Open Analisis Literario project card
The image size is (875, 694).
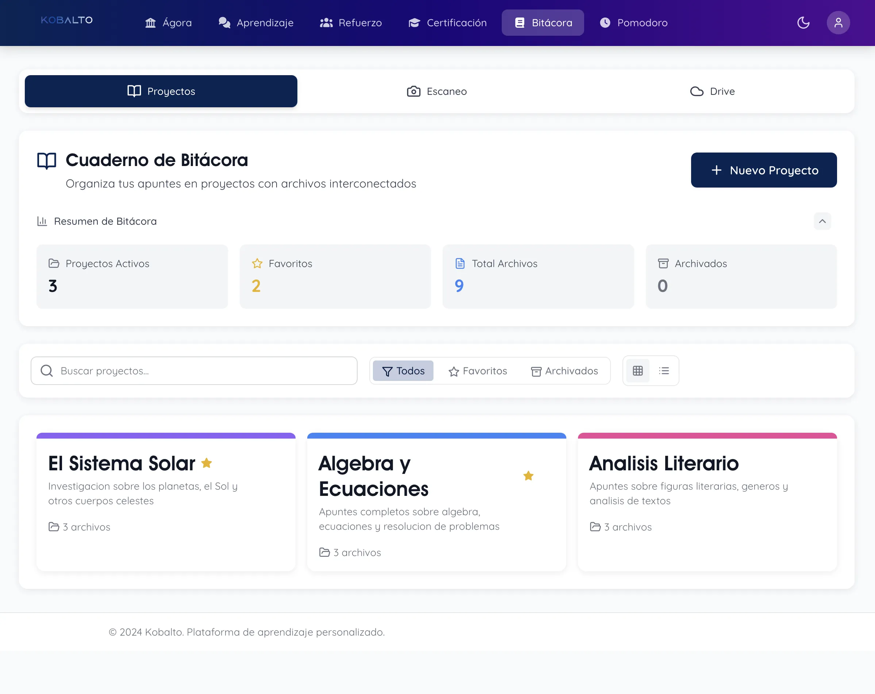pos(706,502)
